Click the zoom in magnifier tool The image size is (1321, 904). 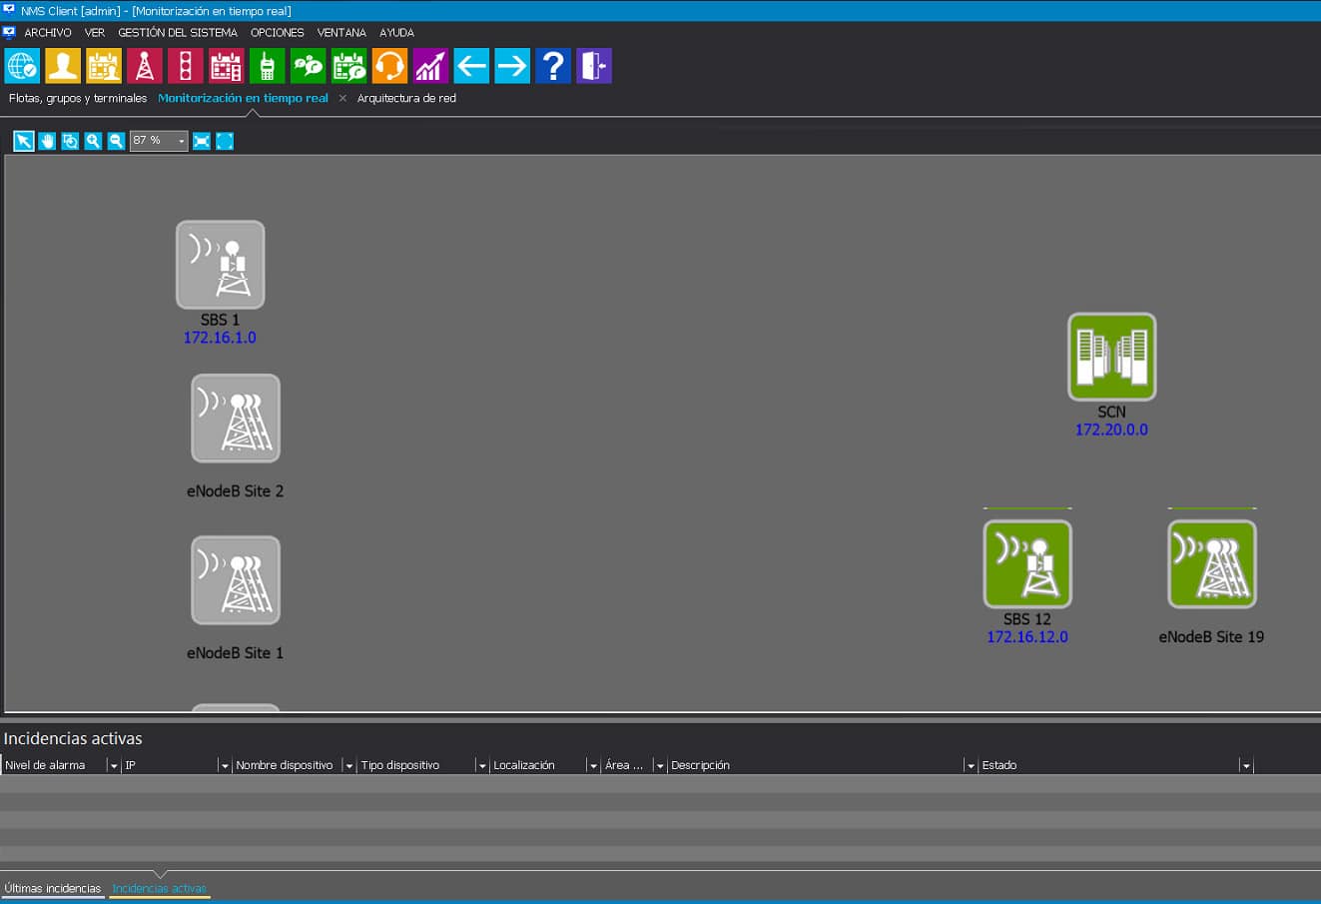[93, 141]
